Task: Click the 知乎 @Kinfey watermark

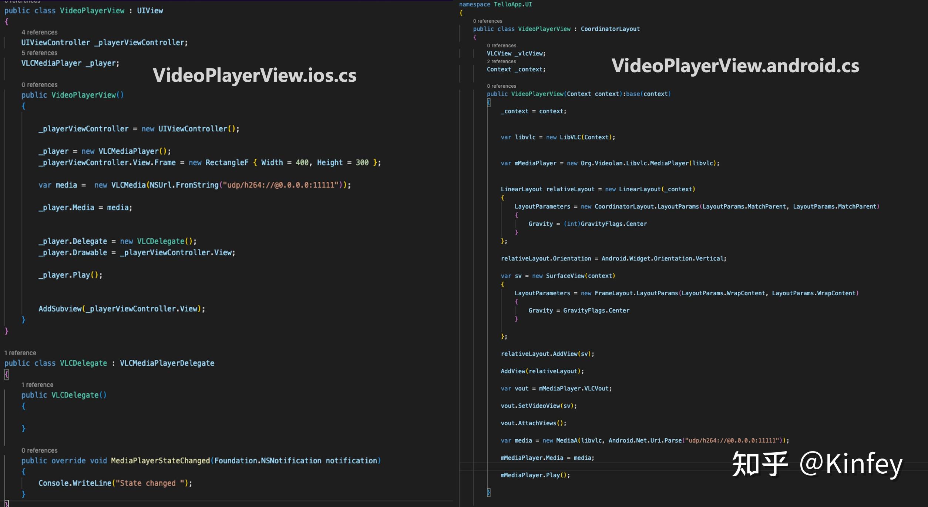Action: [817, 464]
